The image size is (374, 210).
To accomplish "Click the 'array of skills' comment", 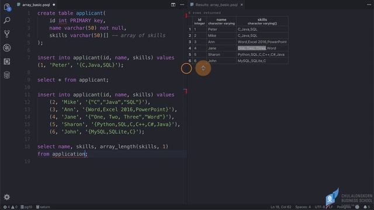I will pos(143,35).
